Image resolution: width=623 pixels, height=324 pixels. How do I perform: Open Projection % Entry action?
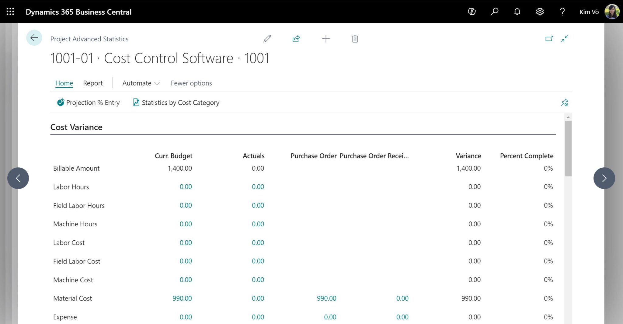point(88,103)
